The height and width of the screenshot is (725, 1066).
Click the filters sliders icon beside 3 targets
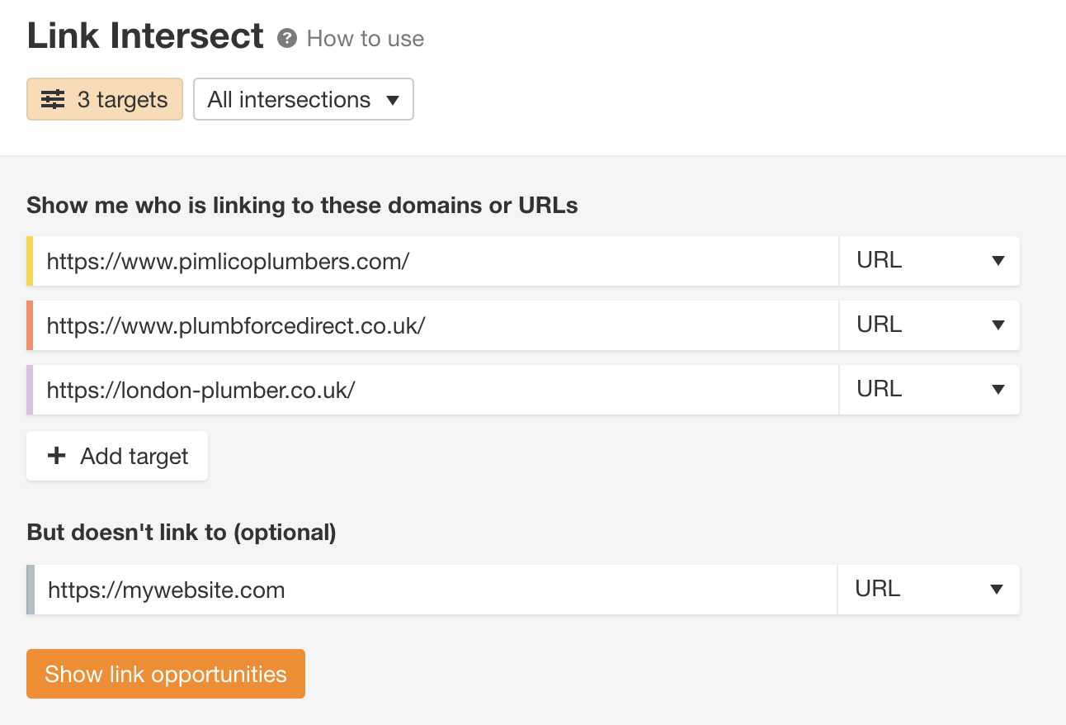coord(53,99)
